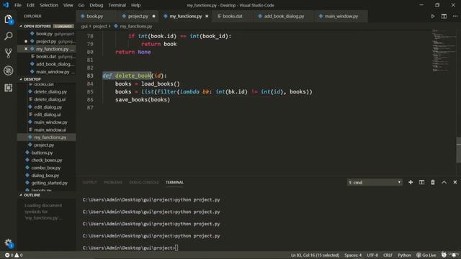Open check_boxes.py in explorer tree
Screen dimensions: 461x259
coord(47,160)
